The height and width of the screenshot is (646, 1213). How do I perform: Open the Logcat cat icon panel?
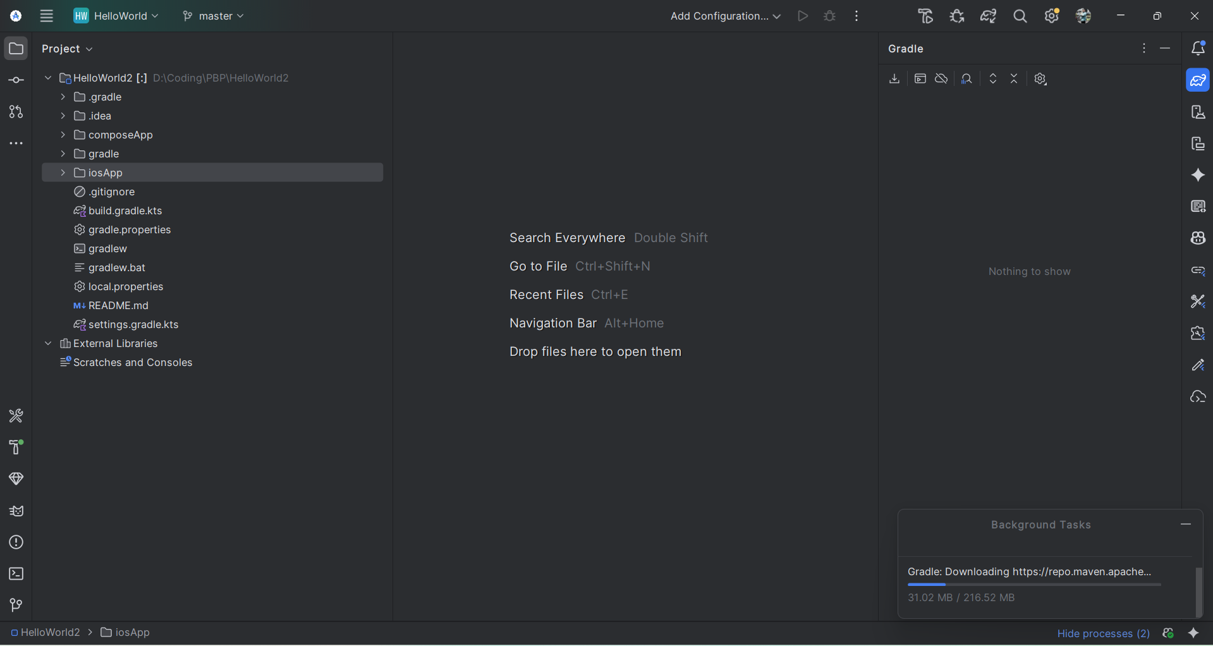[16, 511]
